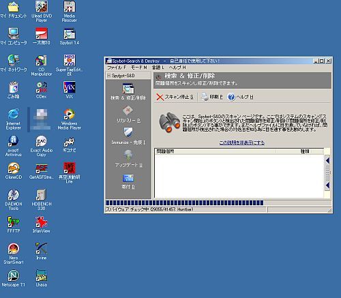Image resolution: width=341 pixels, height=298 pixels.
Task: Open the Recycle Bin desktop icon
Action: [14, 90]
